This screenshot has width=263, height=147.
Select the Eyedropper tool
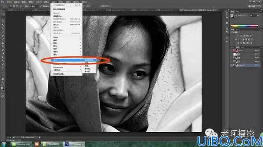click(2, 32)
